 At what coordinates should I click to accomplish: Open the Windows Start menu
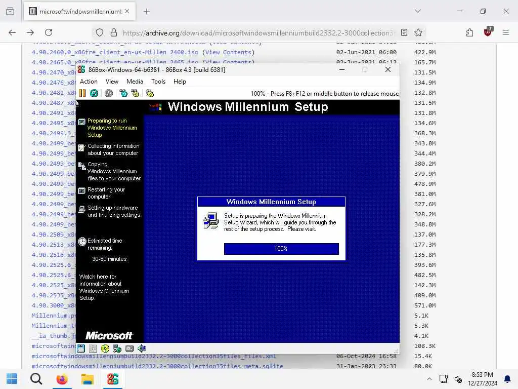pos(12,379)
